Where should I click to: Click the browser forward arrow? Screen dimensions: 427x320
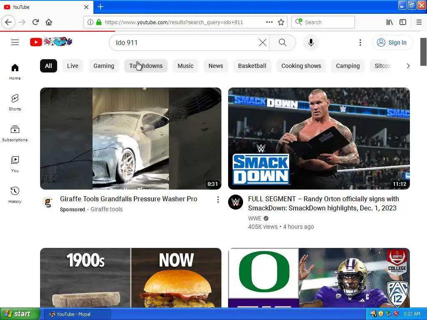click(x=22, y=22)
